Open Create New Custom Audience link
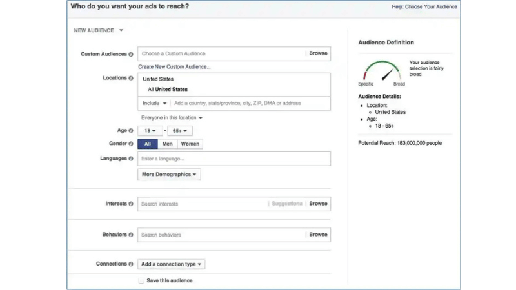Viewport: 516px width, 290px height. [174, 67]
